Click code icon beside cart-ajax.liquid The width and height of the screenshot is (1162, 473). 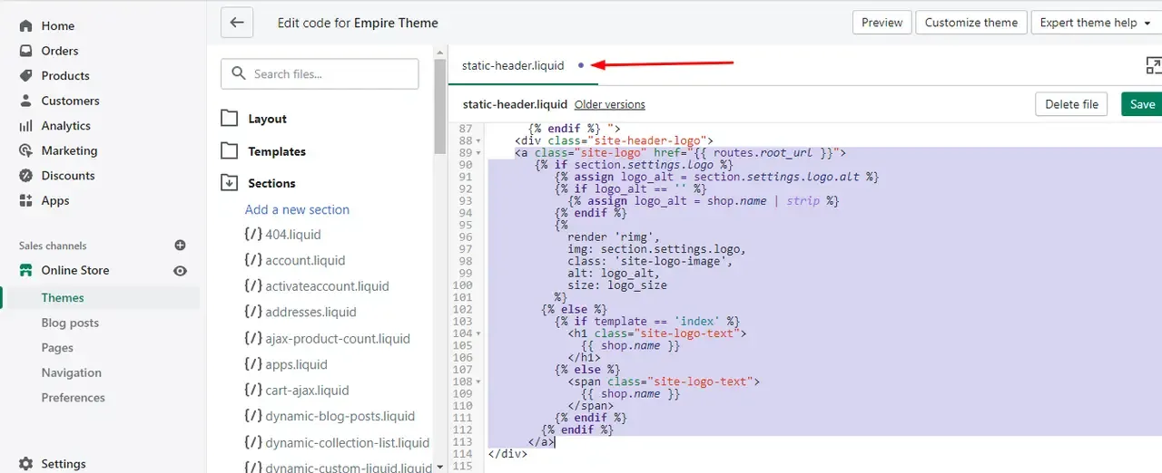[x=252, y=391]
